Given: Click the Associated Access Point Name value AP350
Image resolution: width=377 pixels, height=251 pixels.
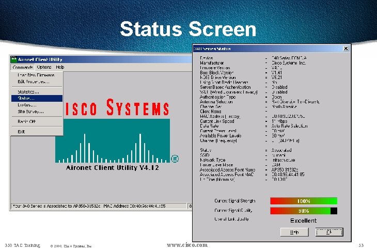Looking at the screenshot, I should [x=285, y=169].
